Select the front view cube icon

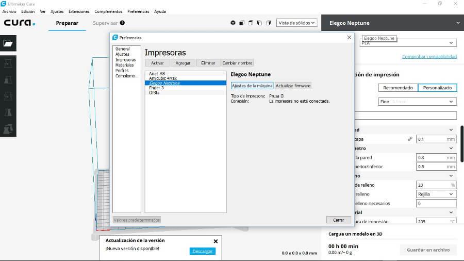[242, 23]
